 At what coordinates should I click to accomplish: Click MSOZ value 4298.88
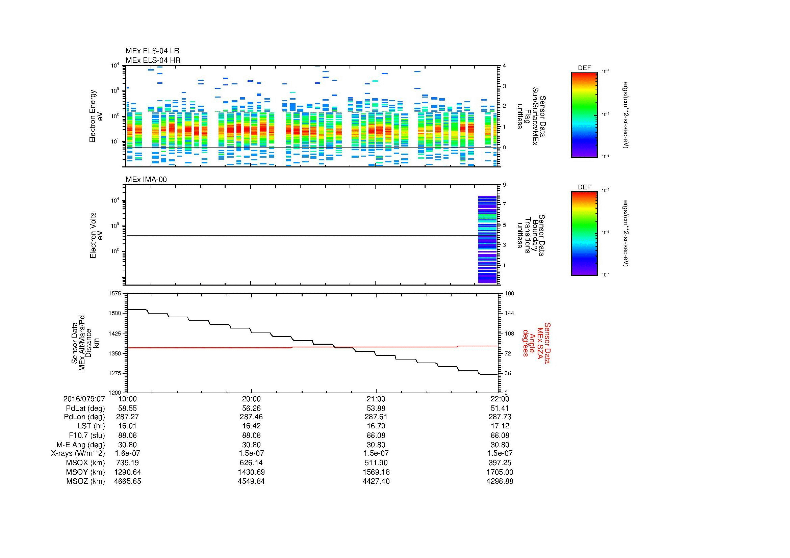500,481
